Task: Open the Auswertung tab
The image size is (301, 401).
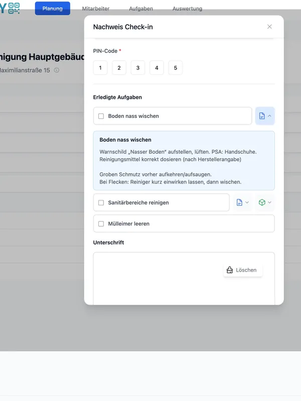Action: pyautogui.click(x=187, y=9)
